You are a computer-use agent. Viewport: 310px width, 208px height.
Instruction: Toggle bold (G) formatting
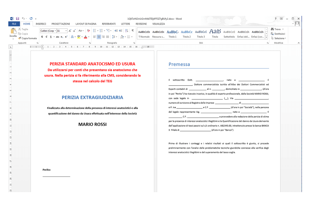tap(42, 37)
